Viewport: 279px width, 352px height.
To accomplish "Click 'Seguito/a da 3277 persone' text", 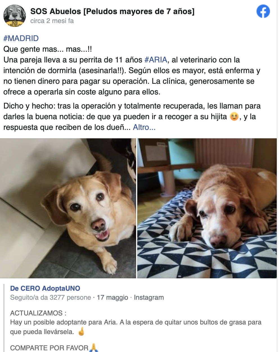I will (51, 297).
